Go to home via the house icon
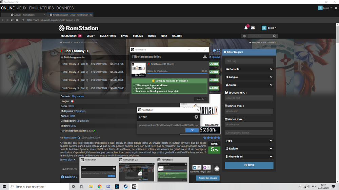 pos(17,20)
